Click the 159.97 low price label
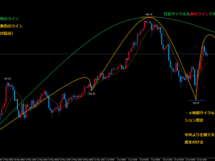The height and width of the screenshot is (161, 215). (x=196, y=103)
